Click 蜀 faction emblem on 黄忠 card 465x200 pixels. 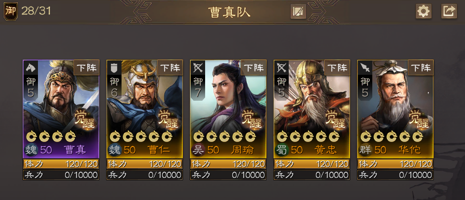click(x=281, y=150)
